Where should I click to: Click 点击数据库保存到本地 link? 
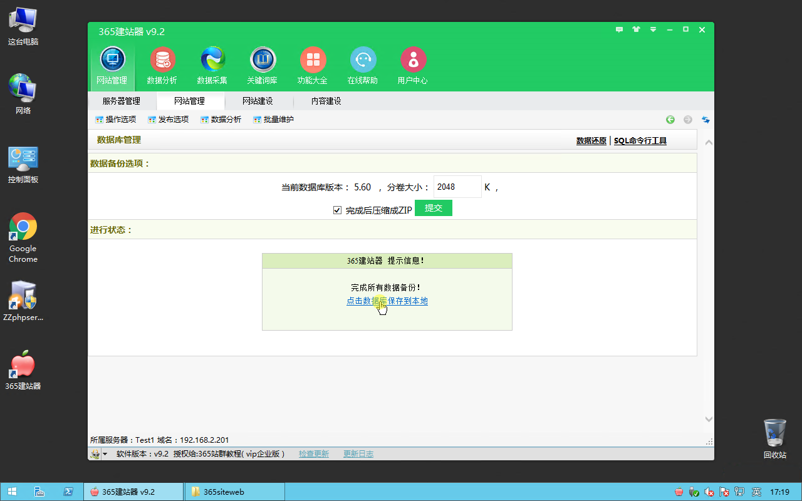pyautogui.click(x=387, y=301)
